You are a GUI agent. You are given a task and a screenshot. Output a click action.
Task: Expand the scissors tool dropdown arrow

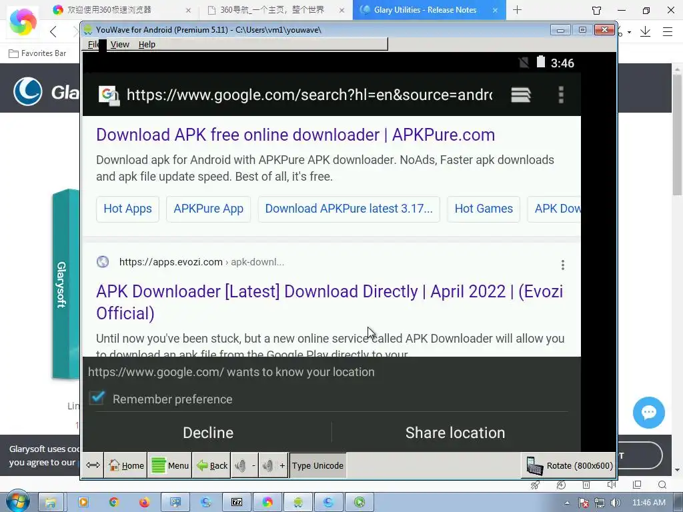(x=629, y=32)
